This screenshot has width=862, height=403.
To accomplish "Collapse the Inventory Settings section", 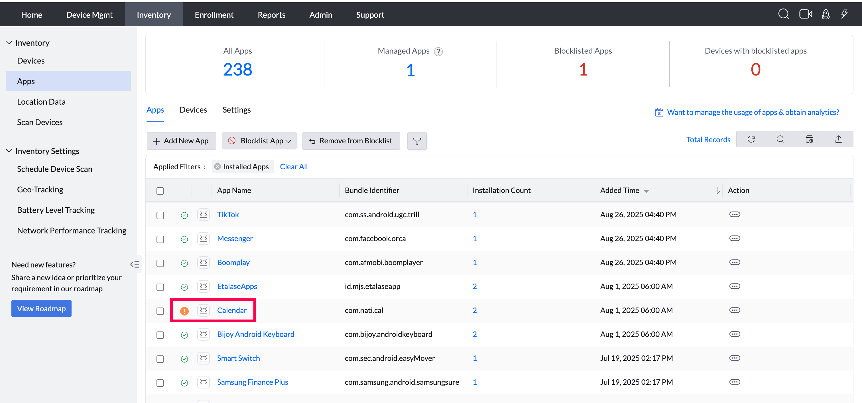I will [9, 151].
